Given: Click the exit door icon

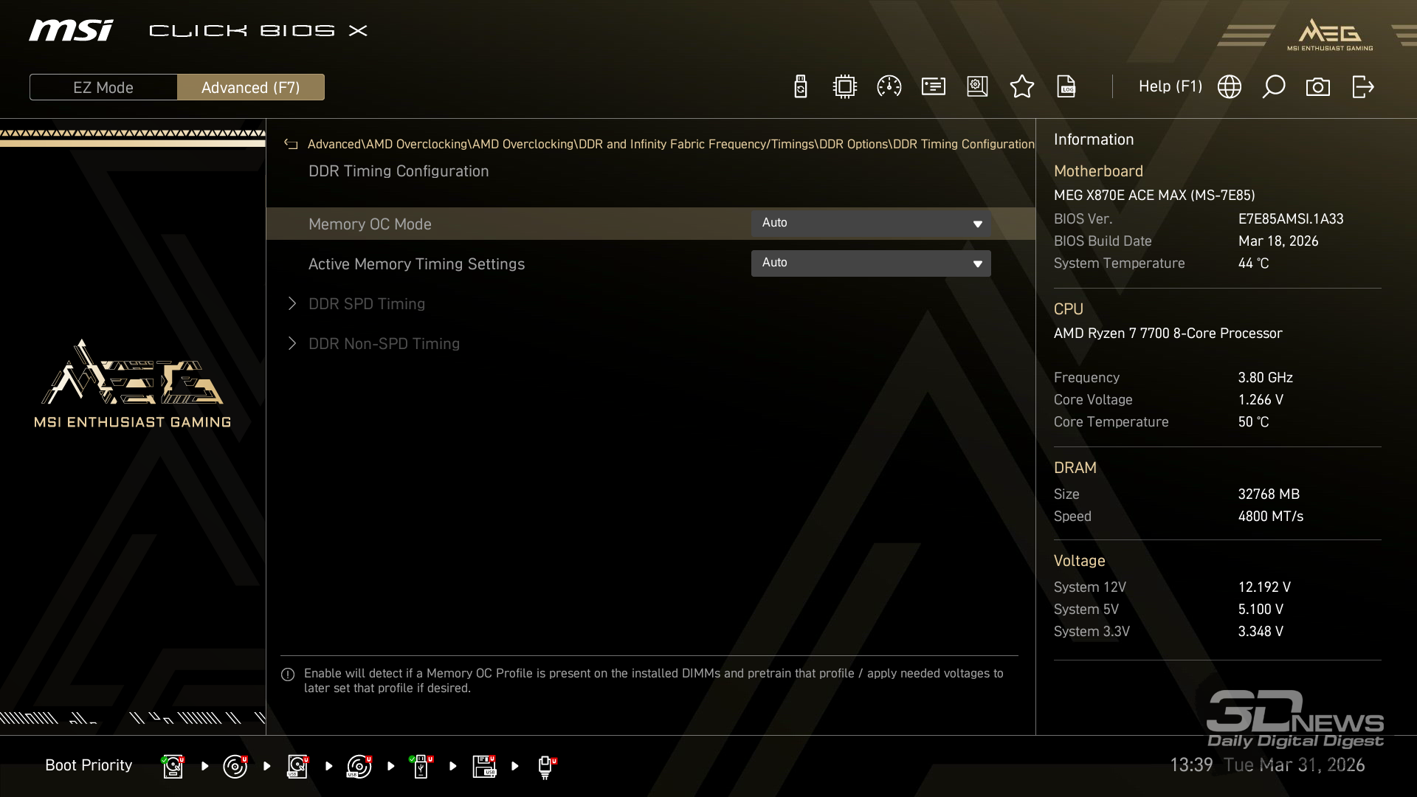Looking at the screenshot, I should [1362, 87].
